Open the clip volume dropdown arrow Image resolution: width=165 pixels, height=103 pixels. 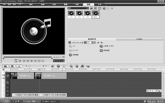tap(95, 43)
